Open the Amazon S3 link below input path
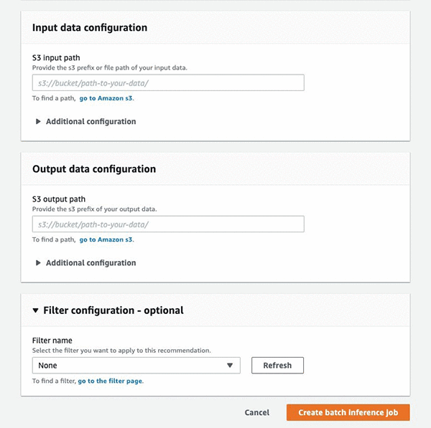The width and height of the screenshot is (431, 428). (x=106, y=98)
